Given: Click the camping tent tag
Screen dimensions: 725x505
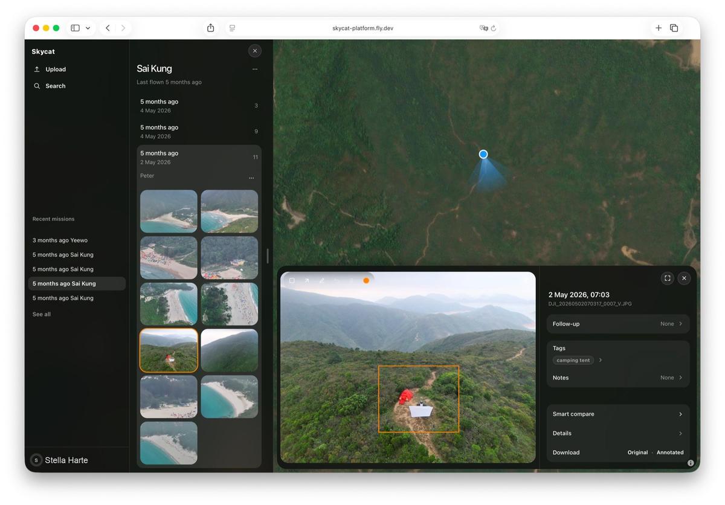Looking at the screenshot, I should pos(573,361).
